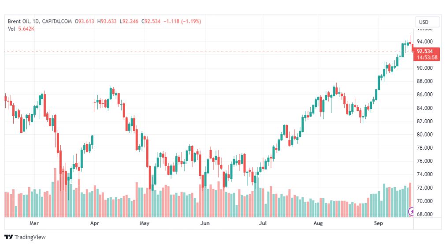Open the USD currency selector
Image resolution: width=446 pixels, height=245 pixels.
(427, 22)
